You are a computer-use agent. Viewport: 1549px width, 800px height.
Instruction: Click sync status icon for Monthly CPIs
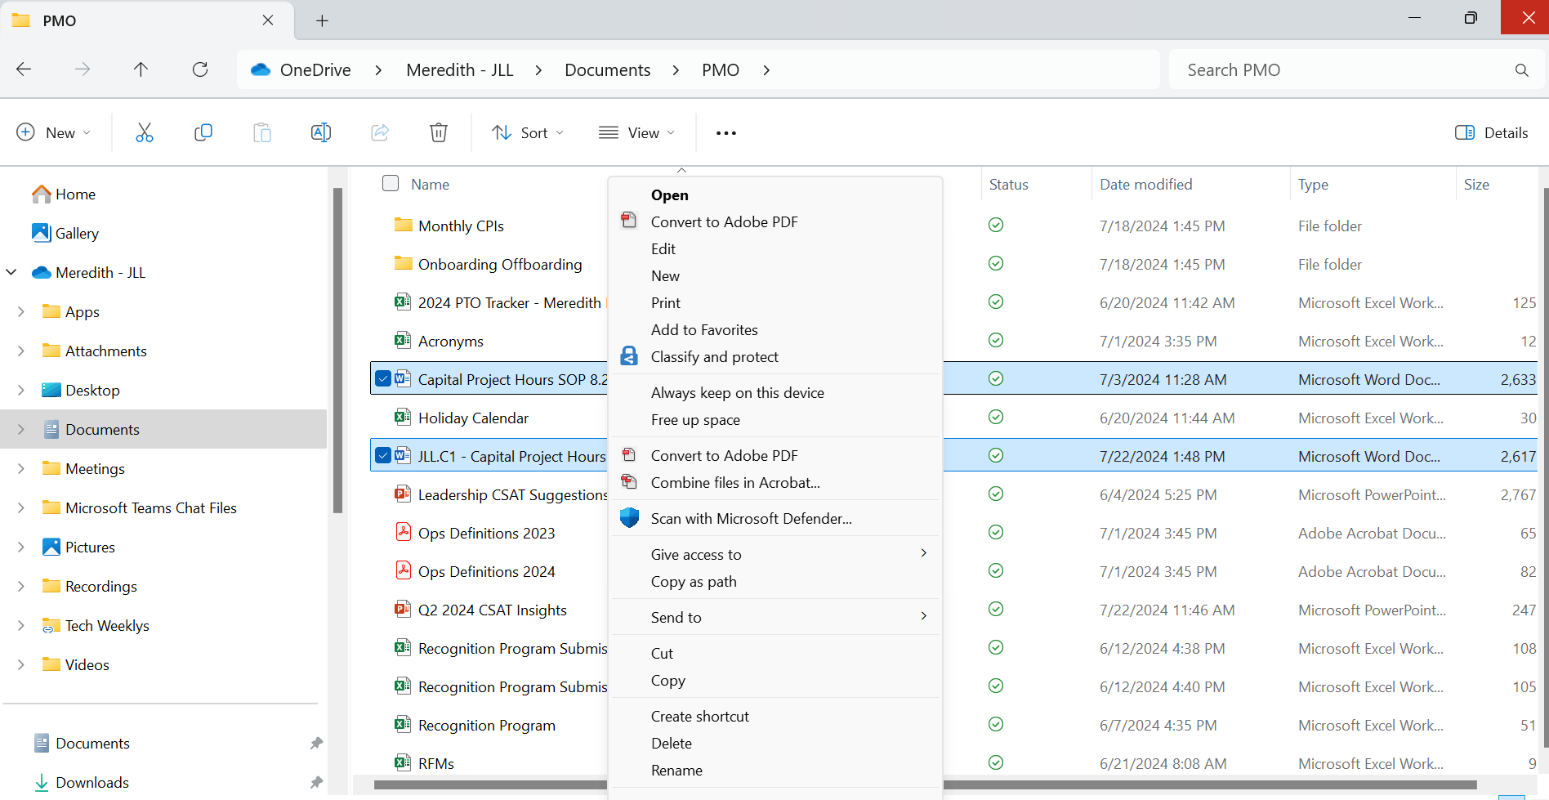(x=996, y=225)
